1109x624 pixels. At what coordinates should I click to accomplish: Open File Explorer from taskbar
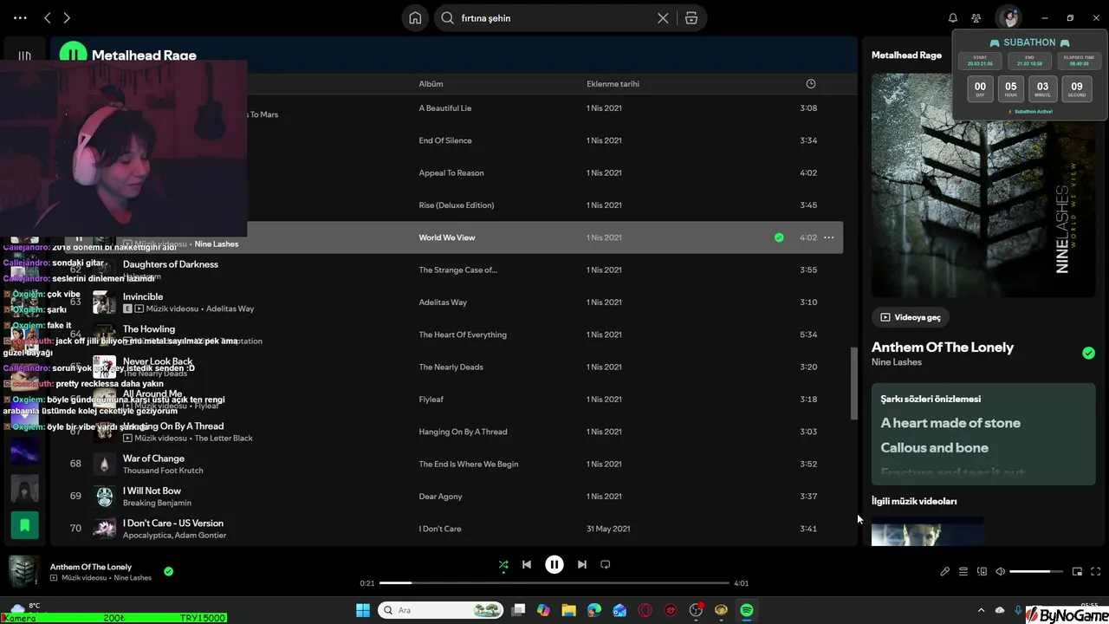click(568, 610)
